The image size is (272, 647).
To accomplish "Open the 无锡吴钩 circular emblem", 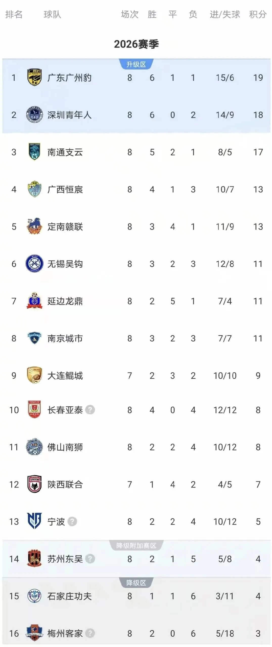I will click(34, 264).
